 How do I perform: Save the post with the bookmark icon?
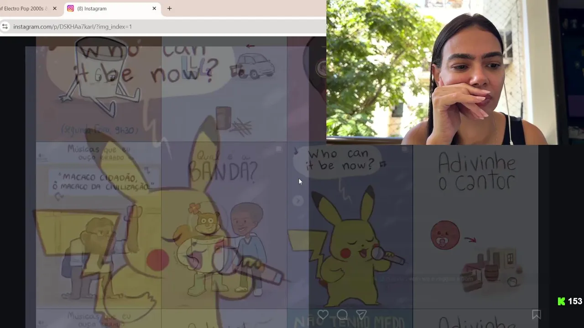coord(536,314)
